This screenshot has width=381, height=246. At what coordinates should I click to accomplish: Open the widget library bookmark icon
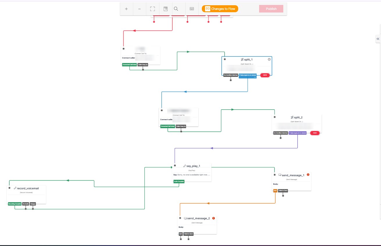click(165, 9)
